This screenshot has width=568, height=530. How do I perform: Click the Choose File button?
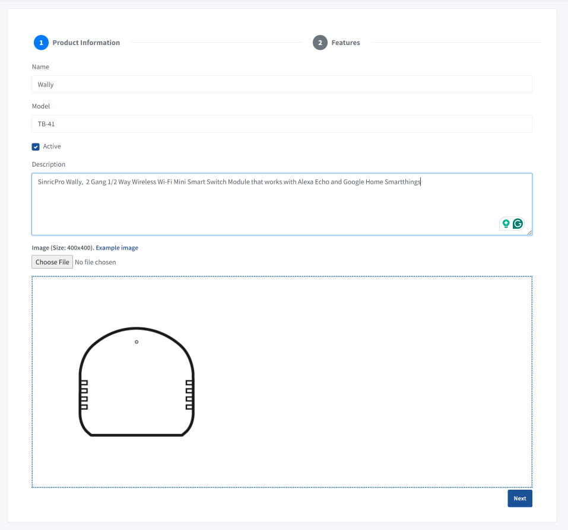52,262
